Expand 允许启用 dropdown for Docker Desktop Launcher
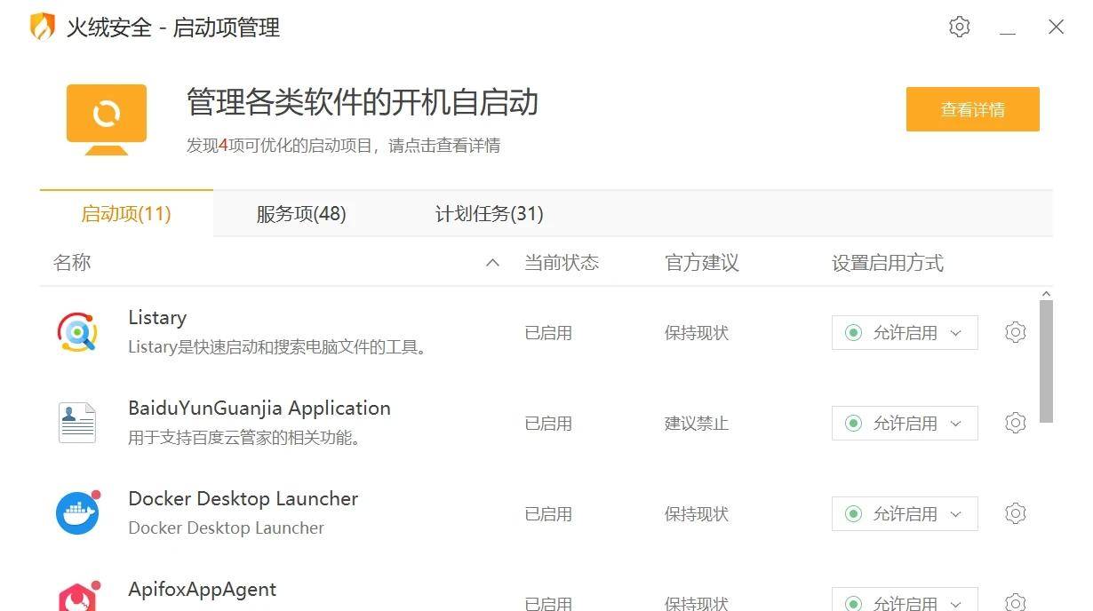The image size is (1093, 611). [x=955, y=514]
